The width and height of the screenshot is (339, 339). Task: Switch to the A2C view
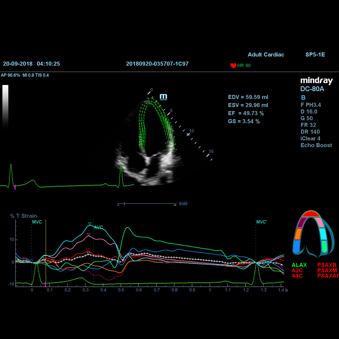click(297, 270)
